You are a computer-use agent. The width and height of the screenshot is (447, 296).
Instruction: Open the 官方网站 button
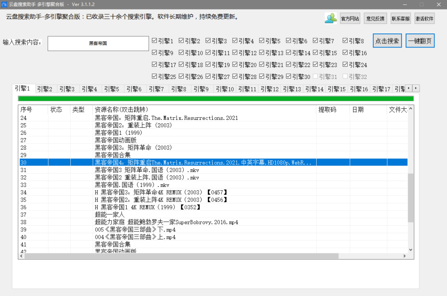pos(350,19)
